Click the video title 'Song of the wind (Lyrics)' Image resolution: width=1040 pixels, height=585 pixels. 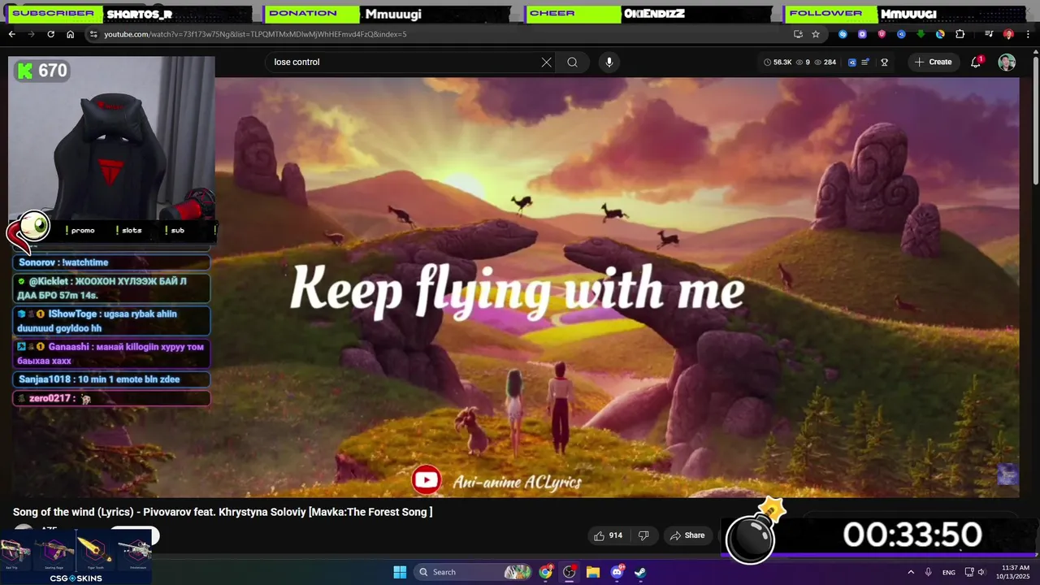[223, 512]
